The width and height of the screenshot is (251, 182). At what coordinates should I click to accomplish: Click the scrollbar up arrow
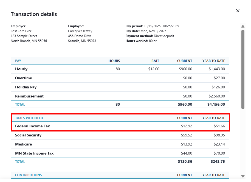(243, 26)
